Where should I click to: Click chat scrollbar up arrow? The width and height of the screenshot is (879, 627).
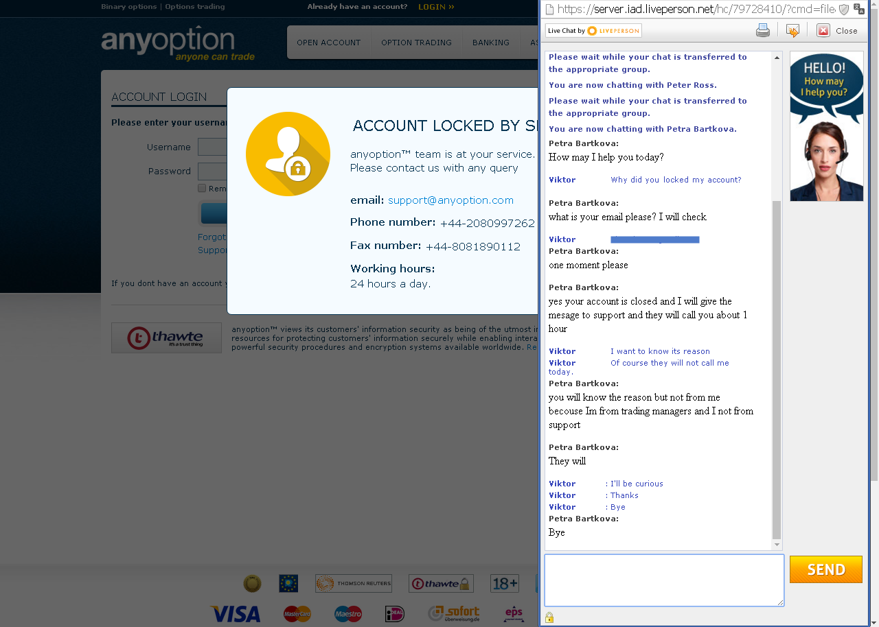coord(777,57)
